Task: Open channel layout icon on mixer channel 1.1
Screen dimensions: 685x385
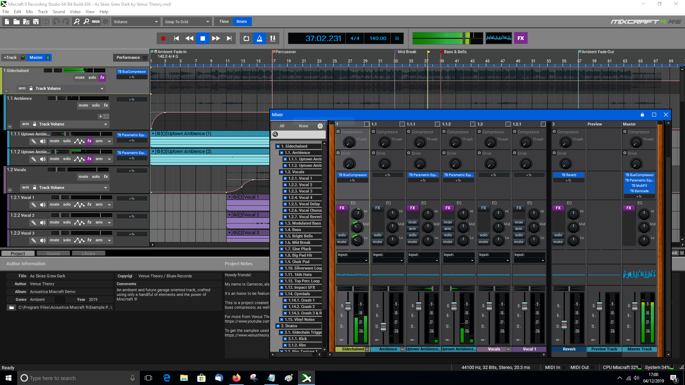Action: coord(402,124)
